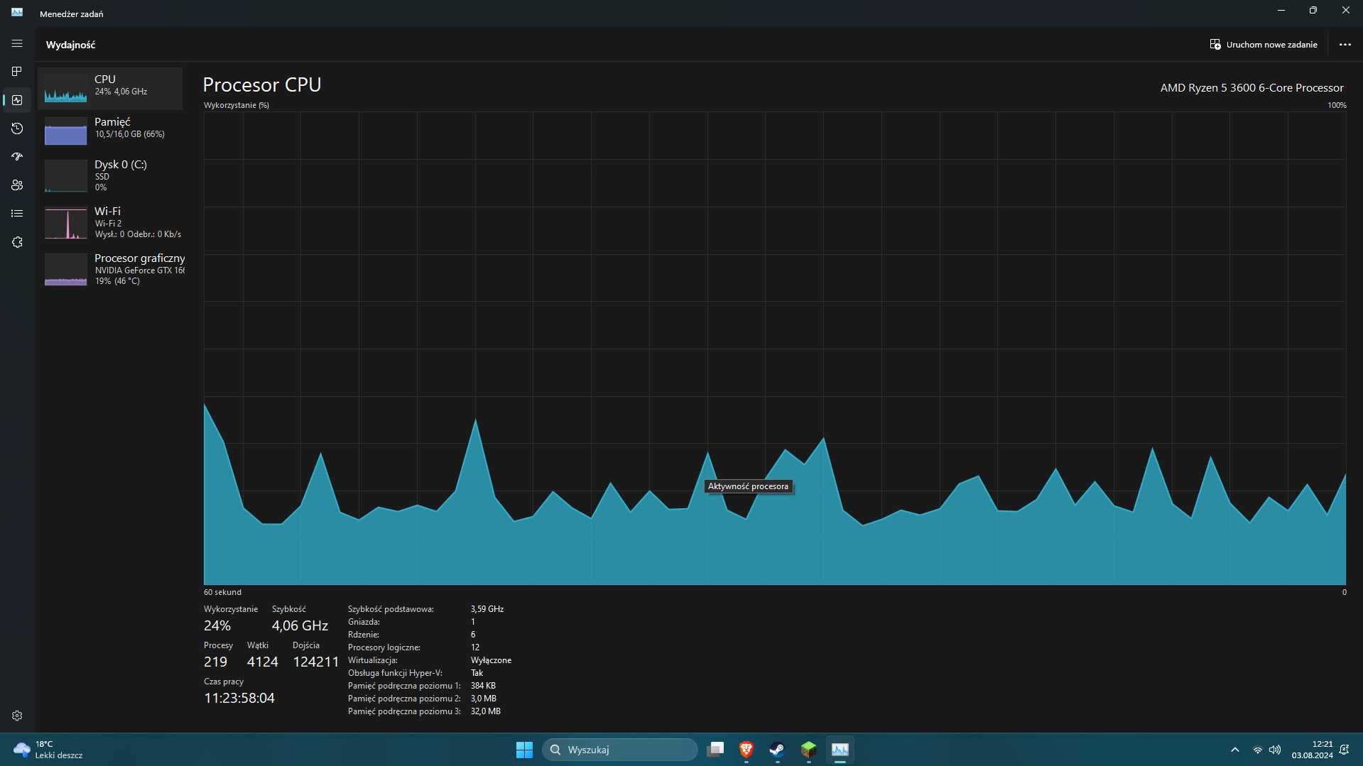Click the 'Procesor CPU' heading

point(262,84)
